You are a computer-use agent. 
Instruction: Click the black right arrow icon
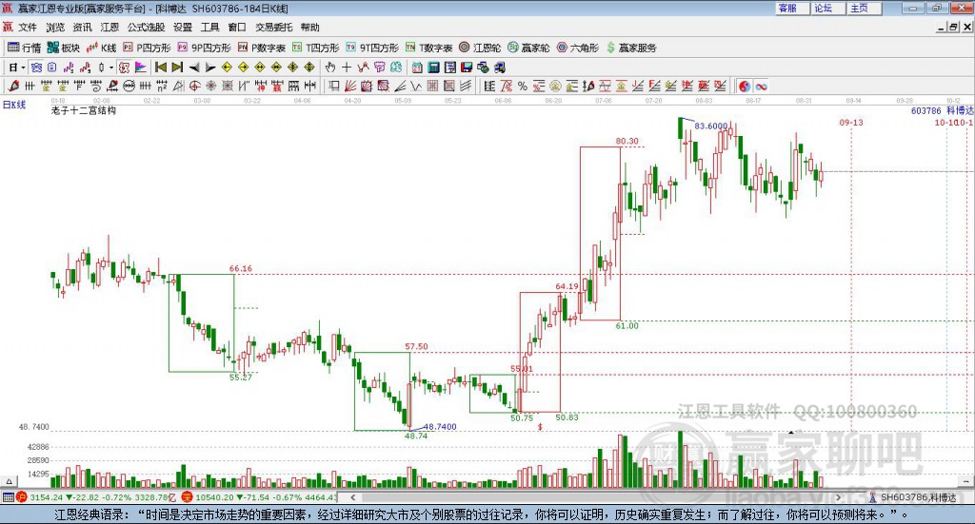point(210,68)
